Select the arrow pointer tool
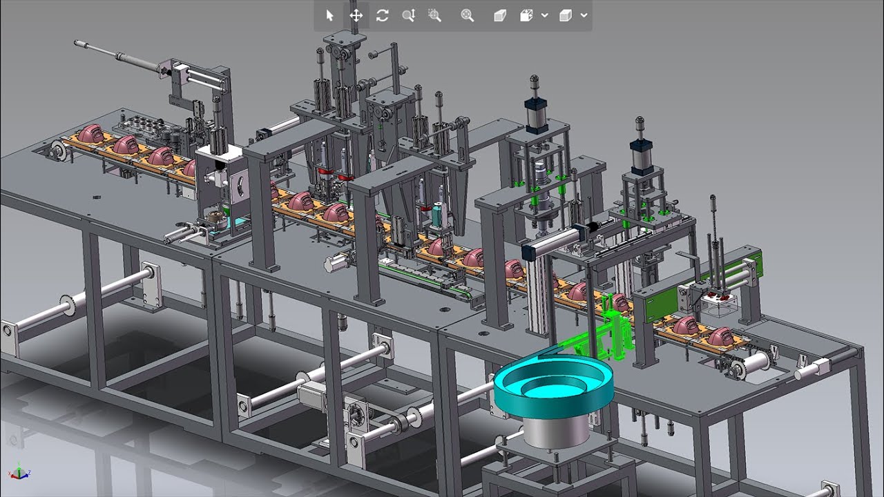This screenshot has width=884, height=497. 329,15
